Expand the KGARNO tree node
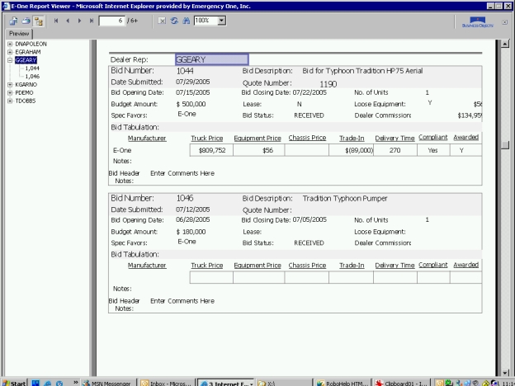This screenshot has width=515, height=386. coord(10,85)
